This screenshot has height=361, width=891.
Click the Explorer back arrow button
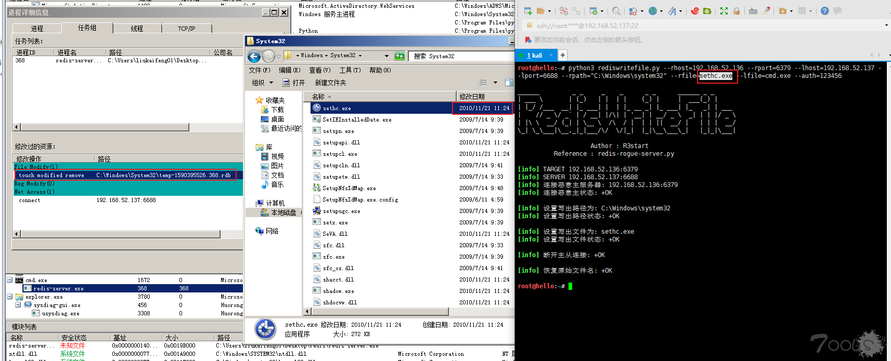[x=254, y=56]
